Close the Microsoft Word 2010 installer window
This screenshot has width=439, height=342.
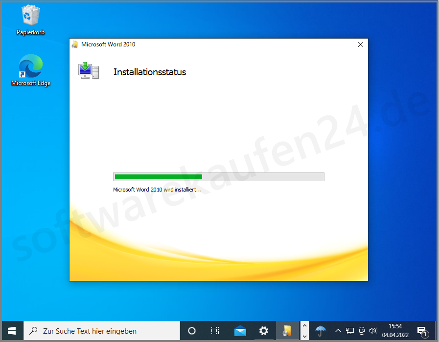361,44
